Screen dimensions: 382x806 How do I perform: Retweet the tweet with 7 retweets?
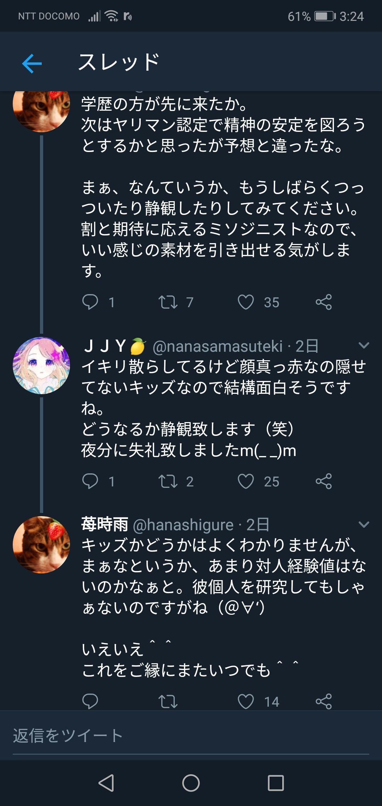pos(168,302)
